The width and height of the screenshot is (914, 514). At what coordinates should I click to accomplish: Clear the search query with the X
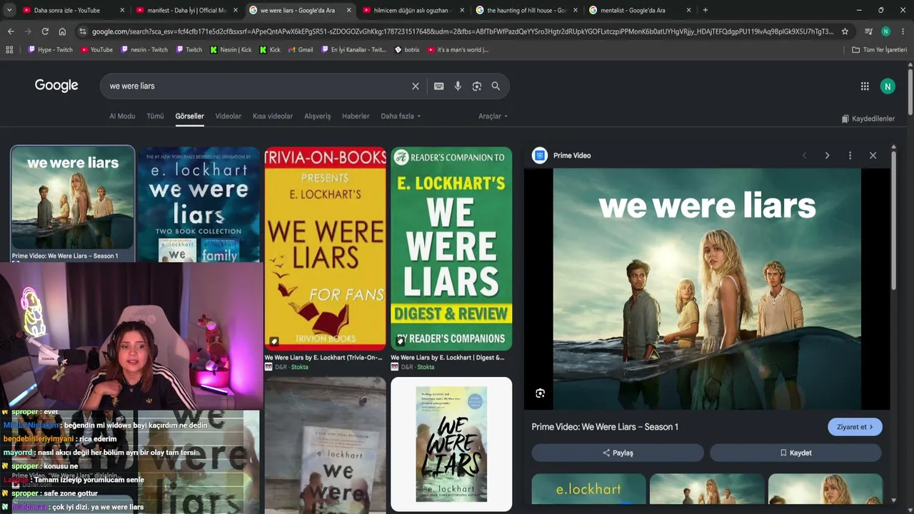pyautogui.click(x=416, y=86)
